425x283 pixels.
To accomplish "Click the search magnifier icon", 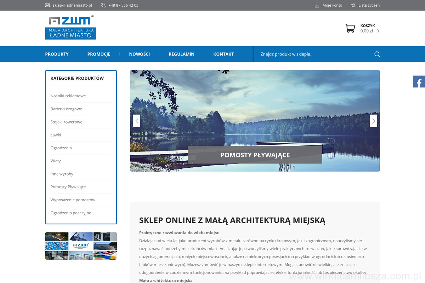I will pyautogui.click(x=377, y=54).
